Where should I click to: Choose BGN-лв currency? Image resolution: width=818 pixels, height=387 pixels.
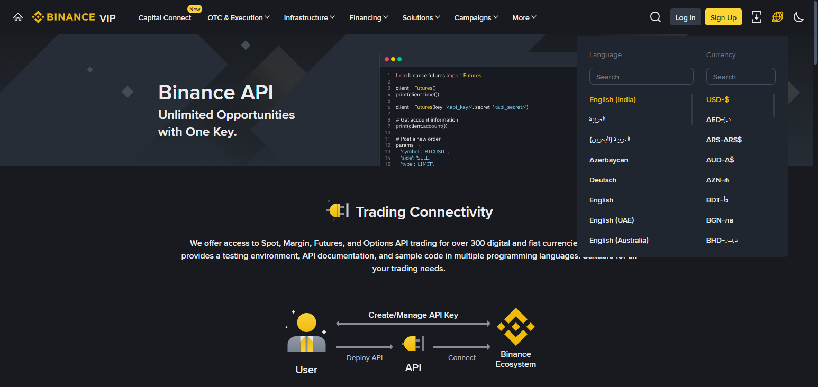[x=720, y=220]
